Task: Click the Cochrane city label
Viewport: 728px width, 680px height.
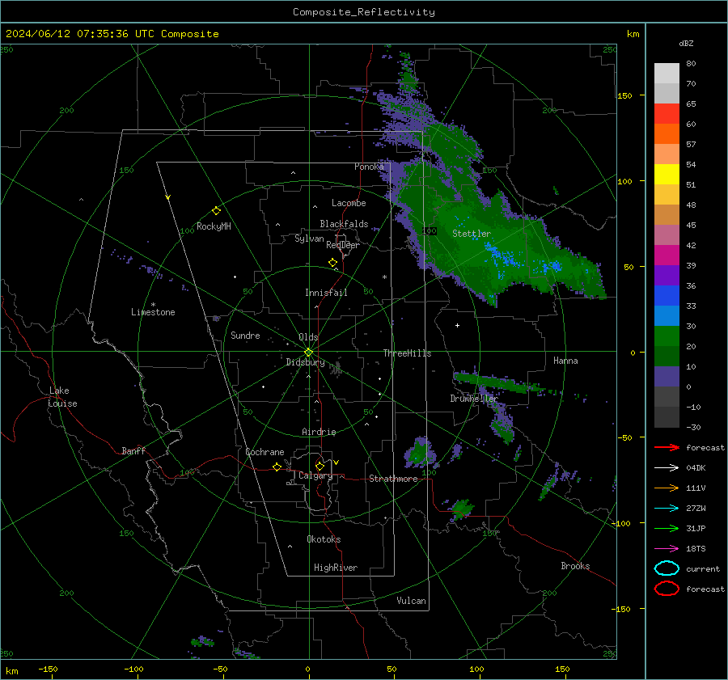Action: 265,452
